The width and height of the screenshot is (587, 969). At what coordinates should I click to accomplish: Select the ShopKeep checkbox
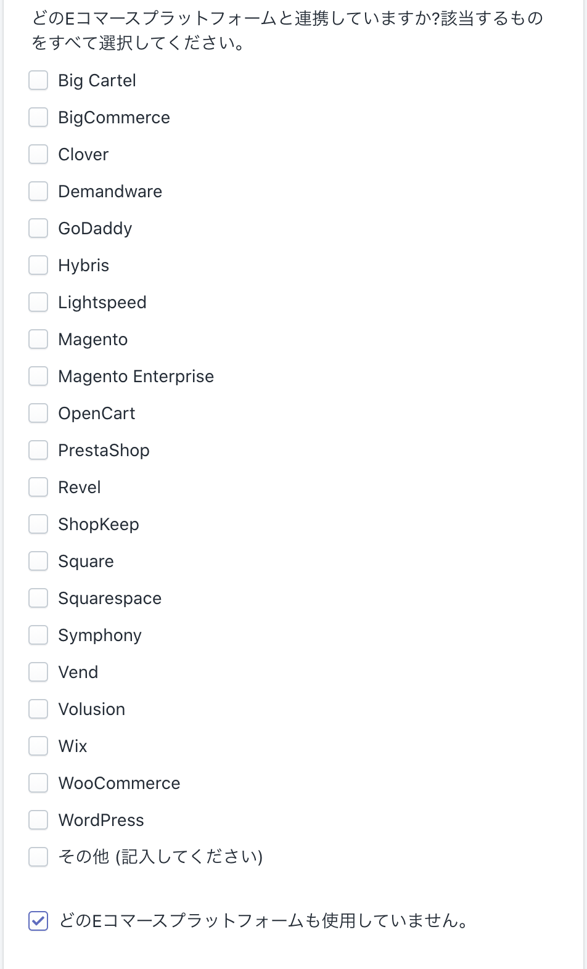pos(38,525)
